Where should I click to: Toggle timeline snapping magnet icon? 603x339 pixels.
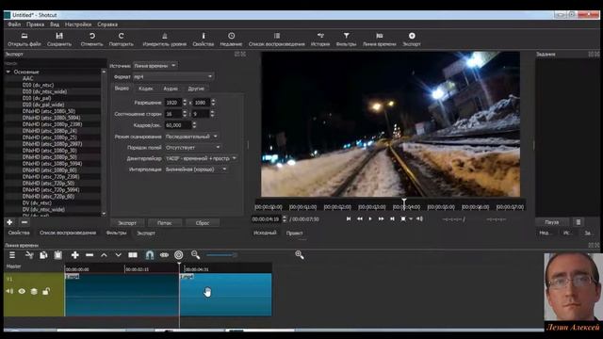tap(149, 255)
